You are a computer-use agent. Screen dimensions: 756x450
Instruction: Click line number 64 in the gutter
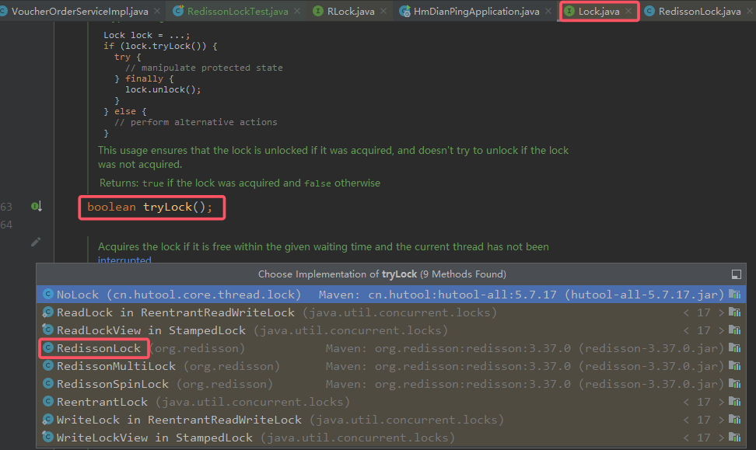pos(6,225)
